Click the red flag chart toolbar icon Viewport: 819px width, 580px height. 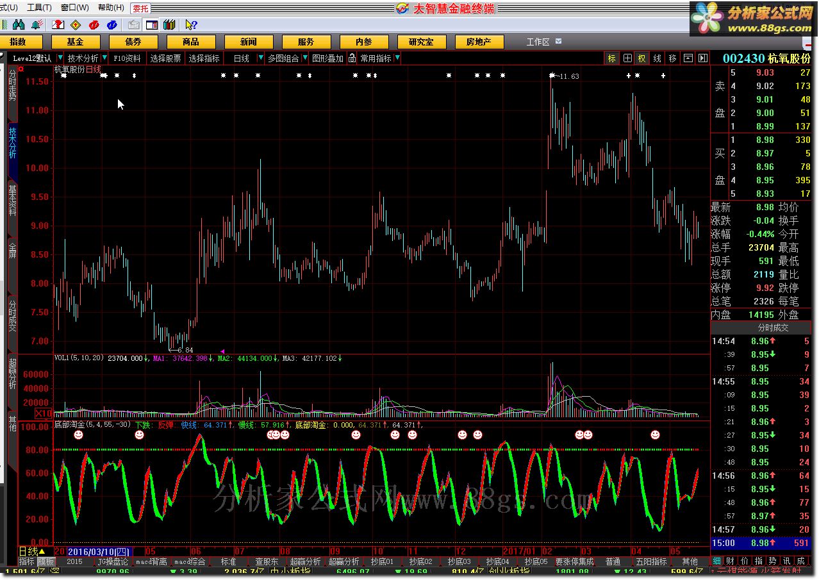pos(58,25)
